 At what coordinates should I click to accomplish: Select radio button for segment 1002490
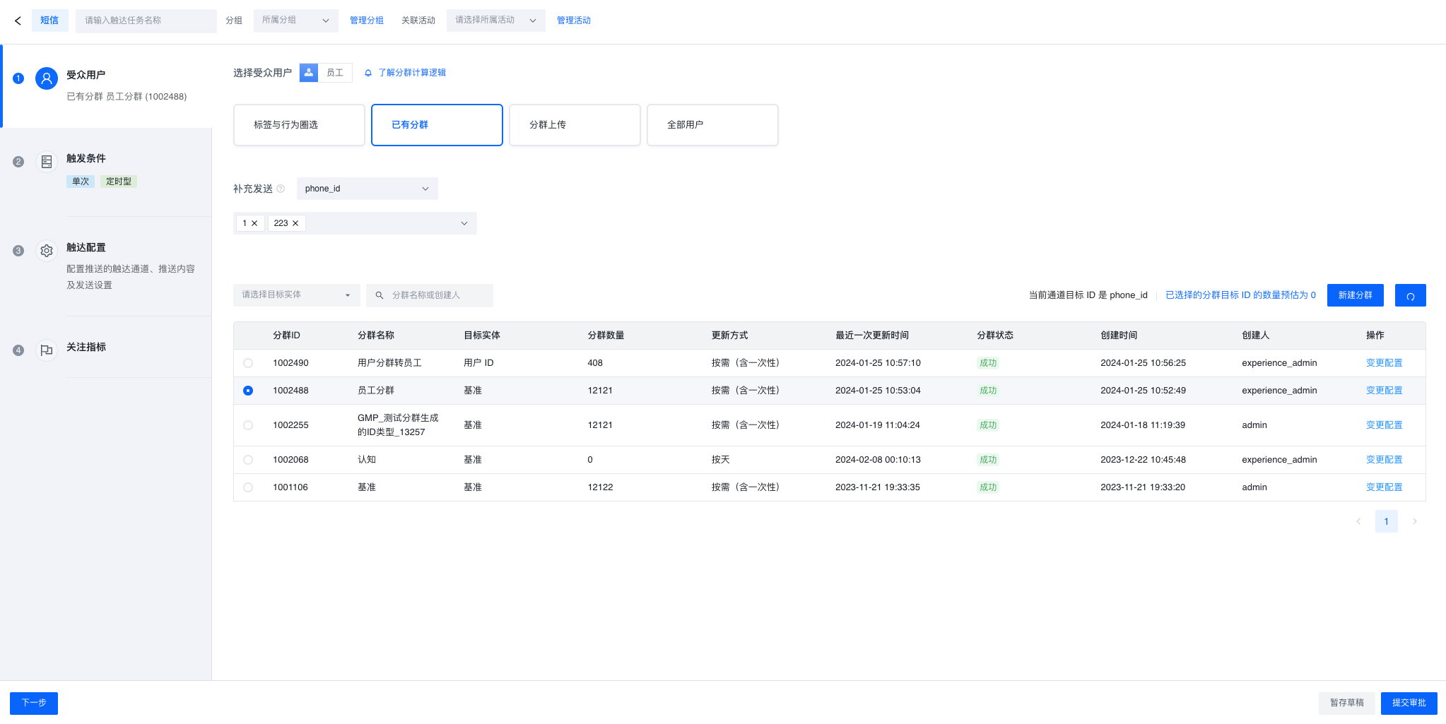tap(248, 363)
